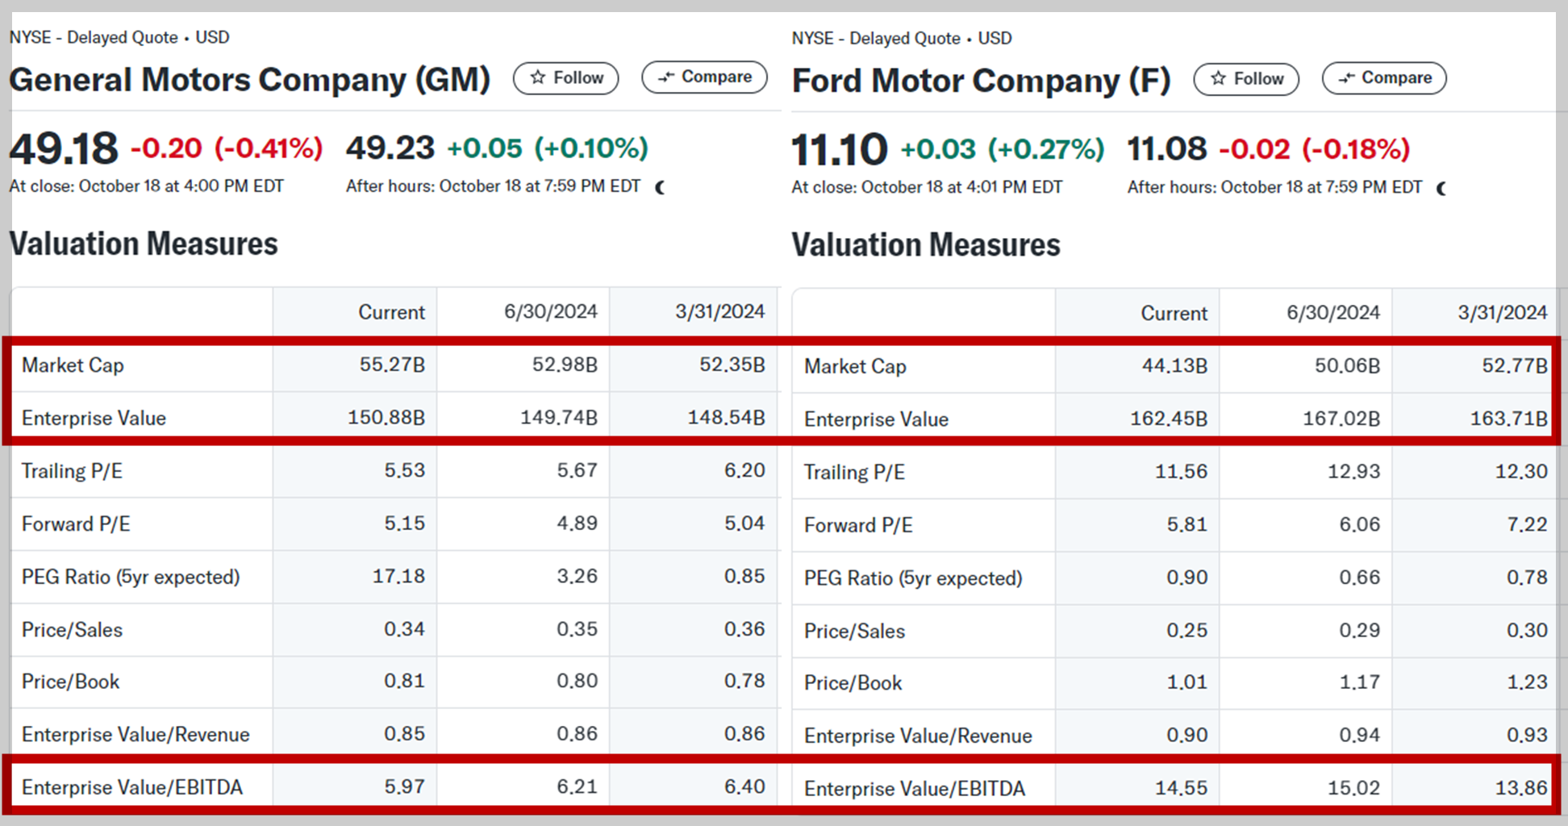This screenshot has height=826, width=1568.
Task: Click Ford Price/Book value 1.01
Action: point(1186,682)
